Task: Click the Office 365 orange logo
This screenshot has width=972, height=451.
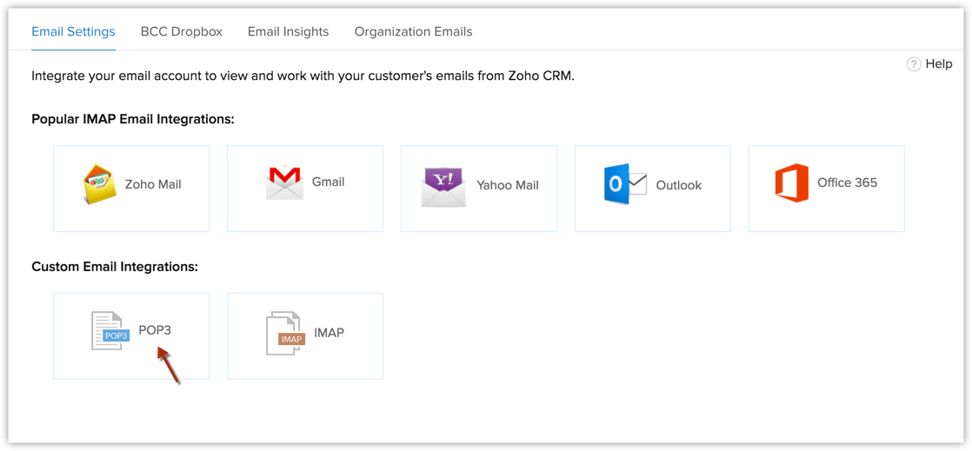Action: point(791,183)
